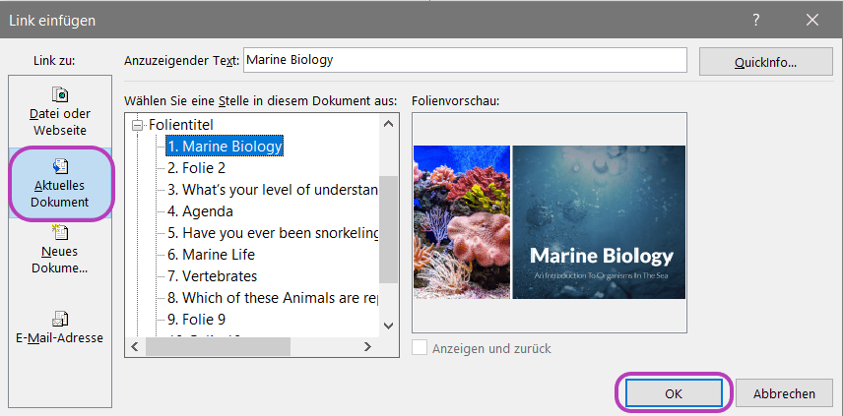Select slide 1. Marine Biology
The width and height of the screenshot is (843, 416).
click(225, 147)
